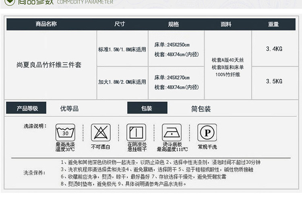Click the 重量 column header

point(274,24)
